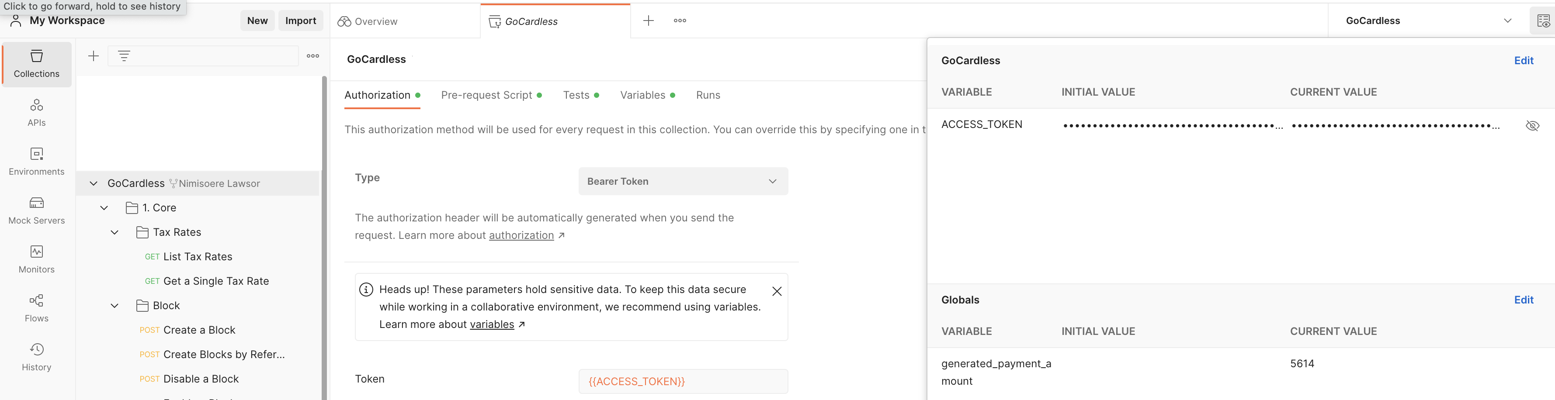Open the sidebar filter options
The image size is (1555, 400).
click(x=125, y=55)
